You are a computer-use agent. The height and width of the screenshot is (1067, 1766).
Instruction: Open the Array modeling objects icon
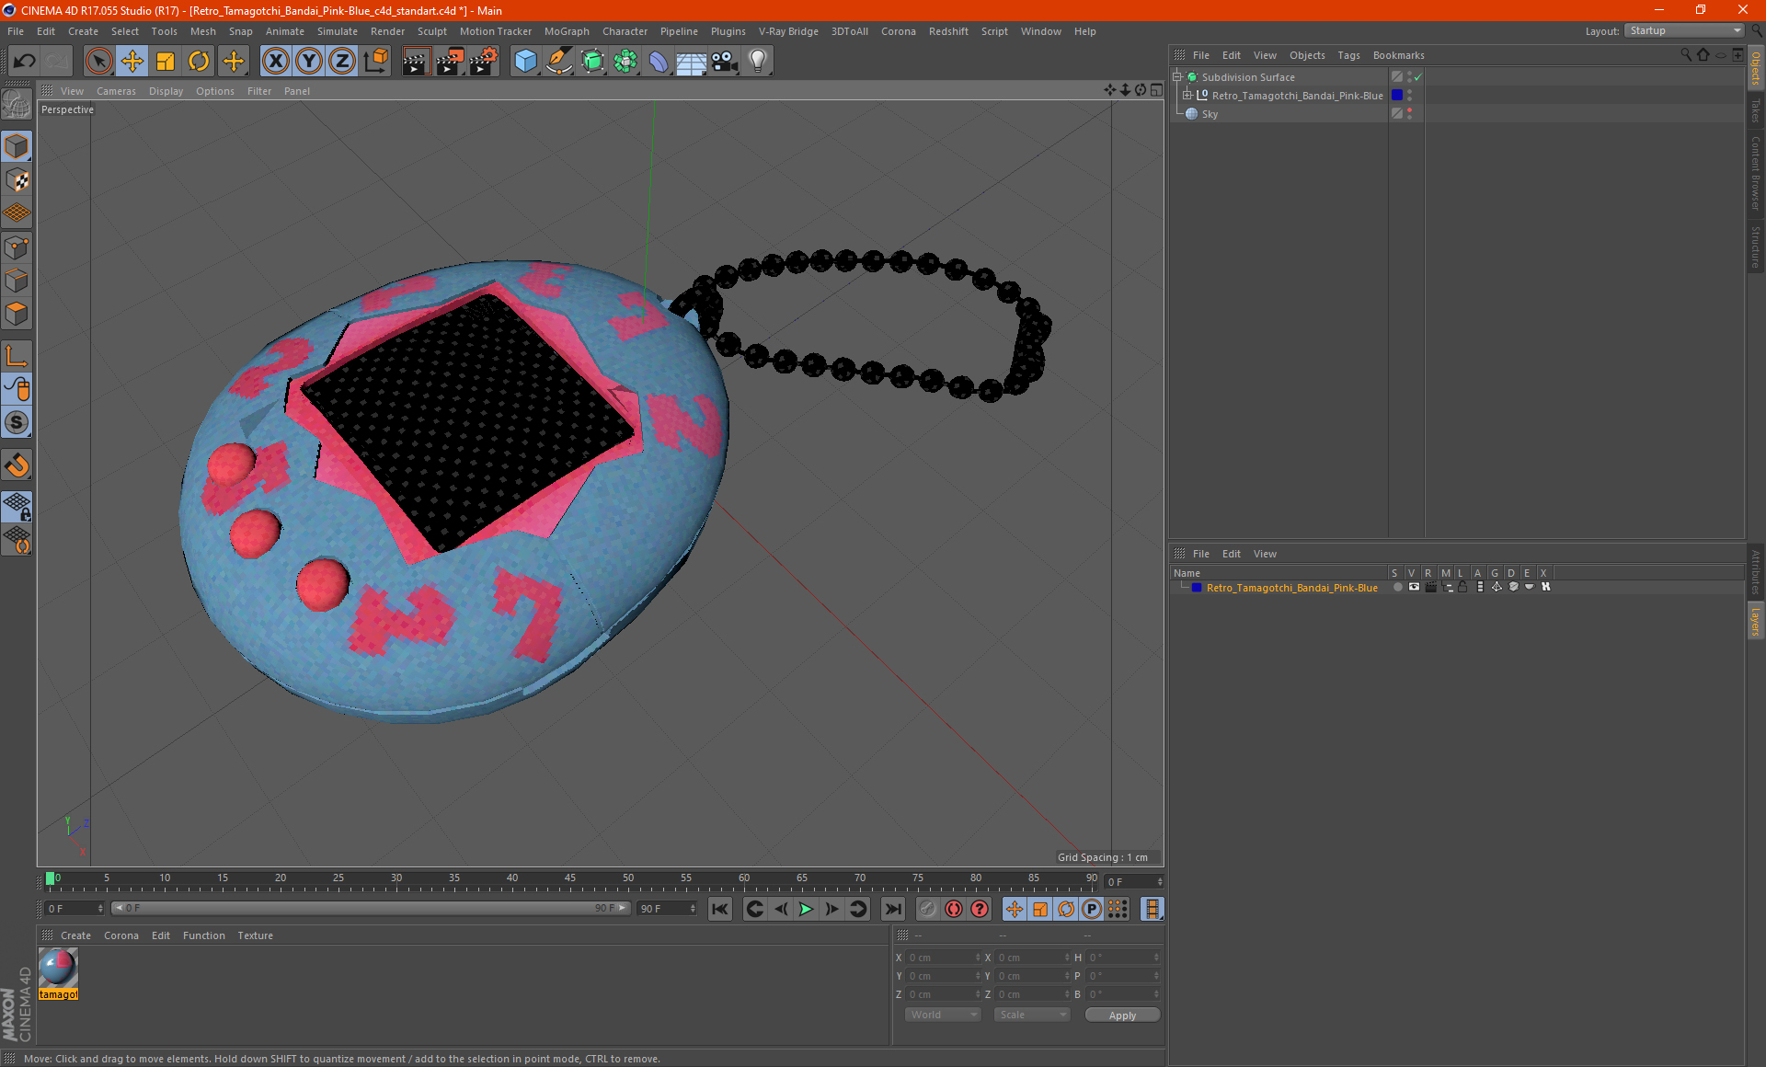point(625,61)
